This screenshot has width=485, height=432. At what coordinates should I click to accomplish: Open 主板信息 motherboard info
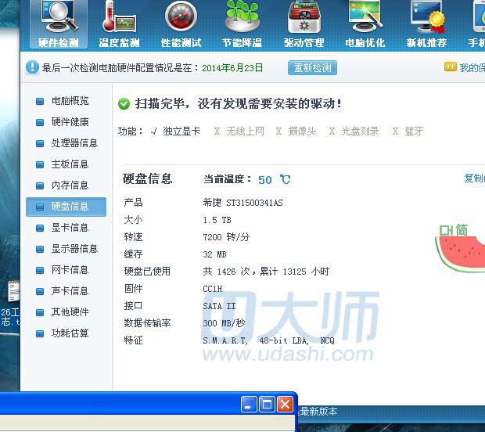[70, 164]
